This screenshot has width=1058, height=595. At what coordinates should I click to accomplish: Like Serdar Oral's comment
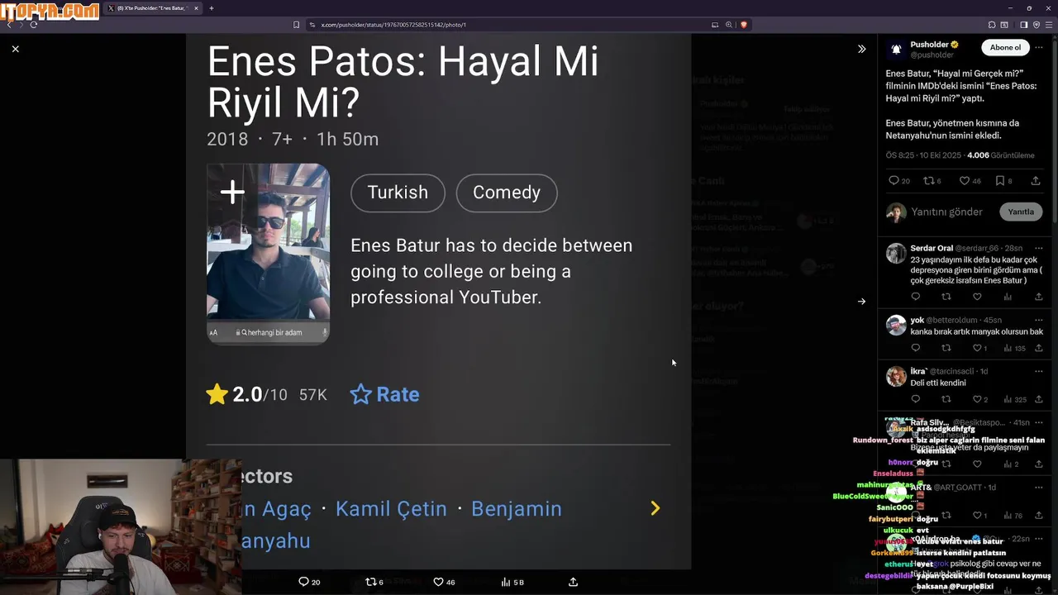pyautogui.click(x=977, y=297)
